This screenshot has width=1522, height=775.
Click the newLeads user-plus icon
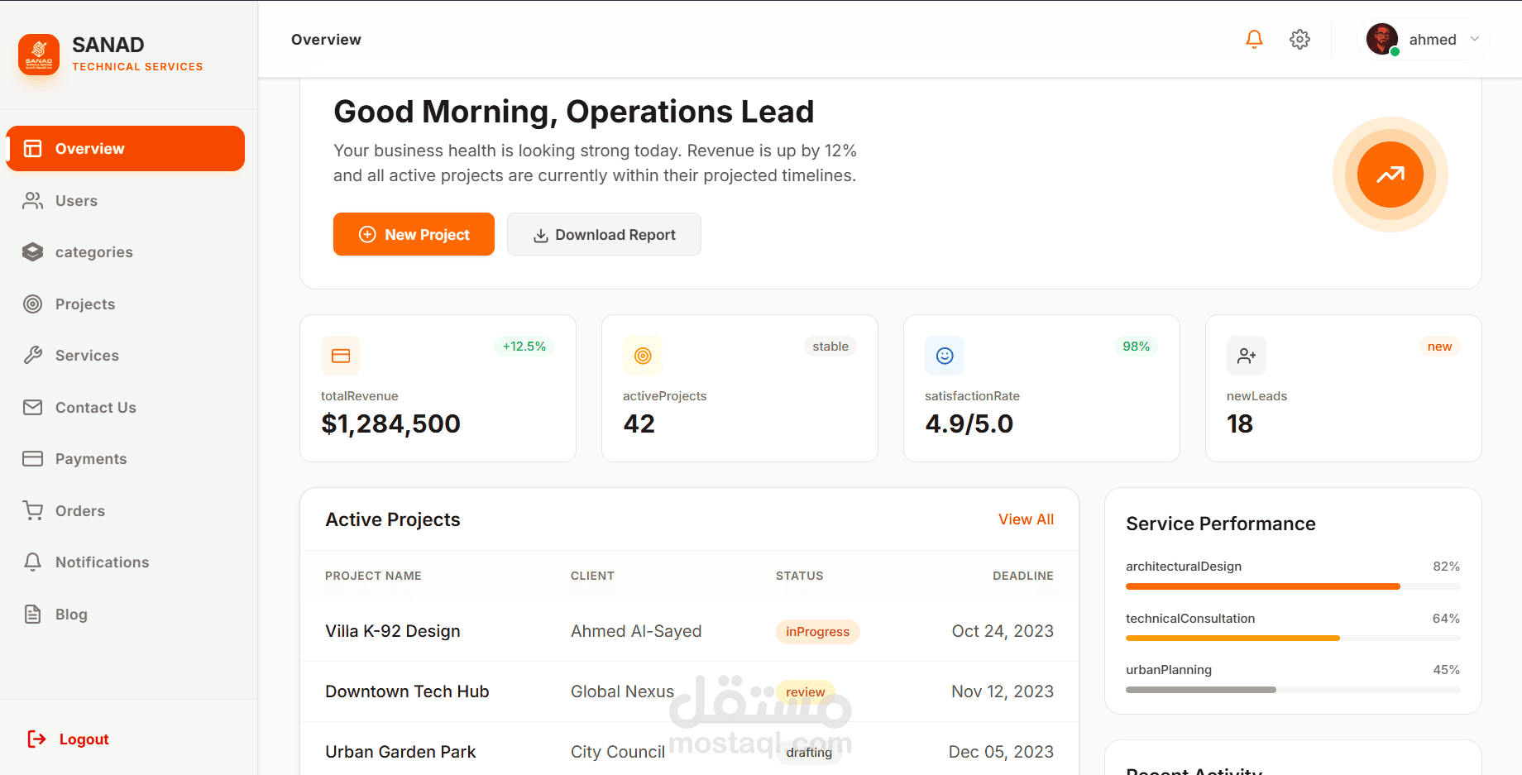(1247, 356)
